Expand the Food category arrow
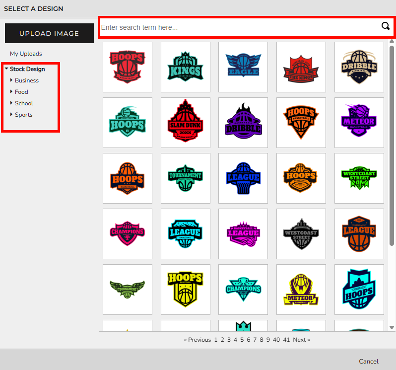The height and width of the screenshot is (370, 396). [11, 92]
